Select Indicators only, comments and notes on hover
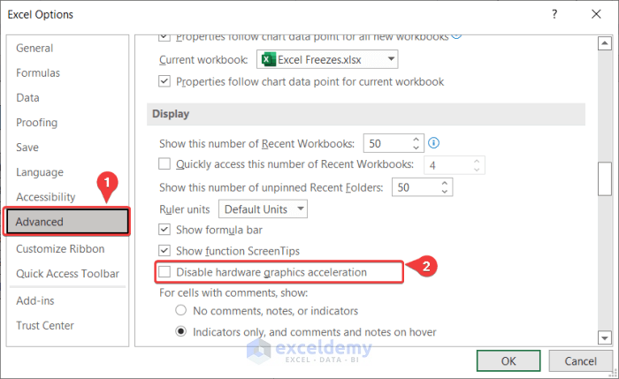Screen dimensions: 619x379 tap(180, 331)
